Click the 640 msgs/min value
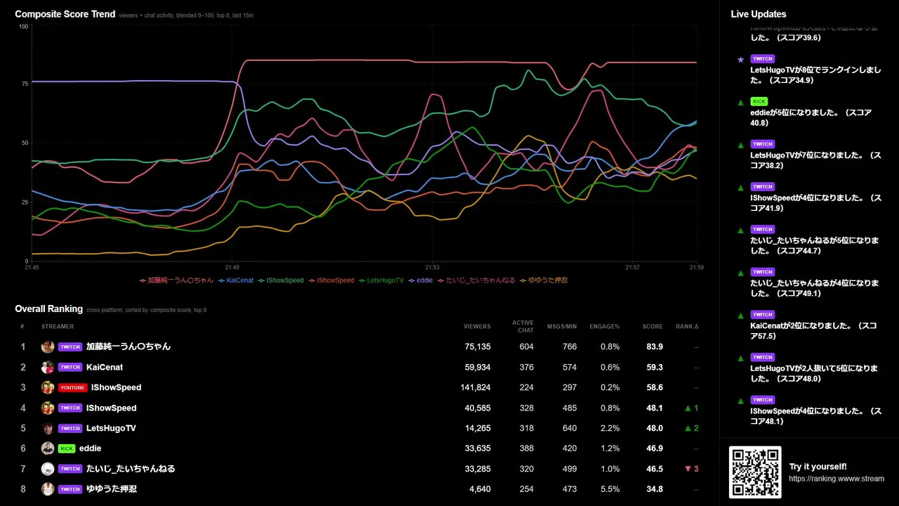Screen dimensions: 899x506 click(570, 428)
